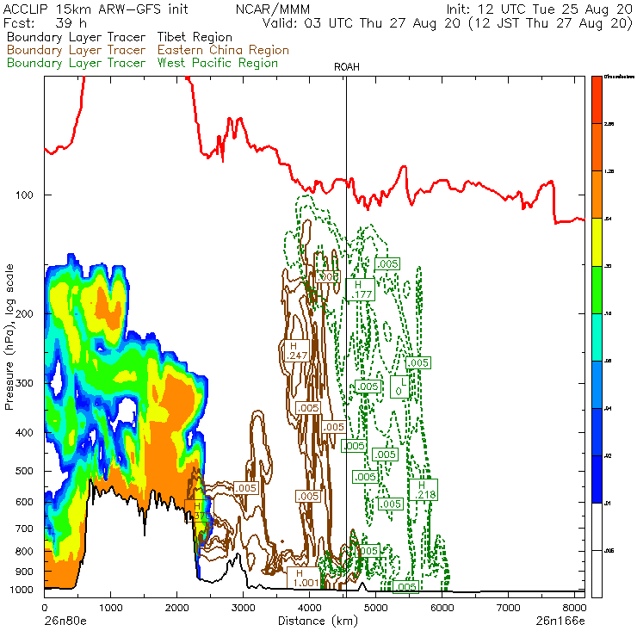Click the 'H 1.001' brown contour label

pyautogui.click(x=304, y=578)
